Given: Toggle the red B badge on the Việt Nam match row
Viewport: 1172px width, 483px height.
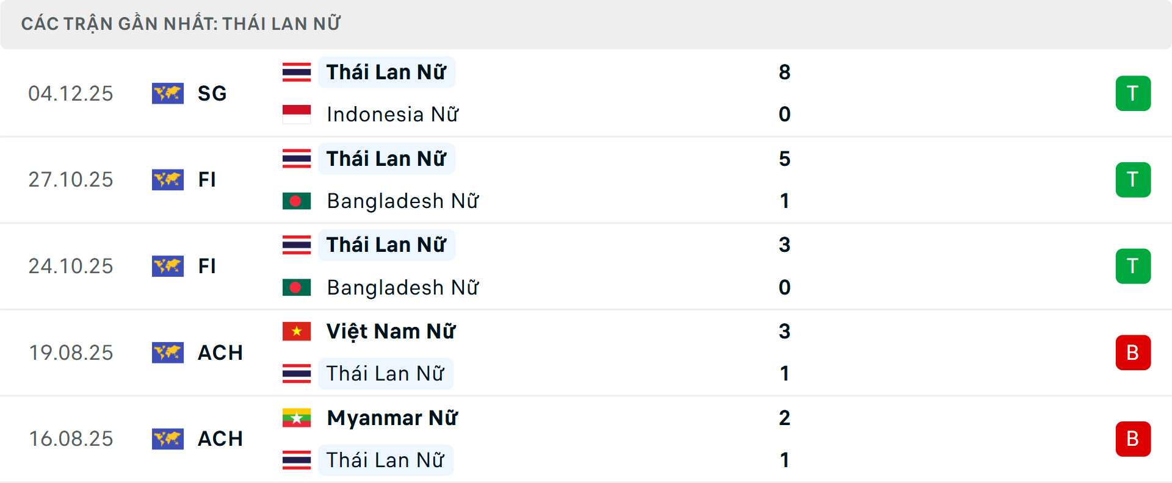Looking at the screenshot, I should click(x=1133, y=352).
